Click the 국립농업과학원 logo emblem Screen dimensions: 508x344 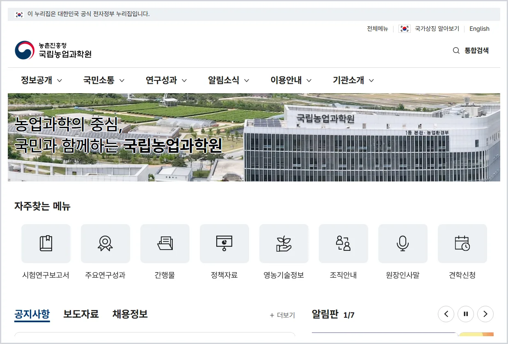(x=25, y=50)
